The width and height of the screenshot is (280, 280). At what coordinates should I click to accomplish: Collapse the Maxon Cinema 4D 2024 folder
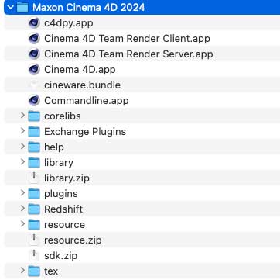click(11, 7)
